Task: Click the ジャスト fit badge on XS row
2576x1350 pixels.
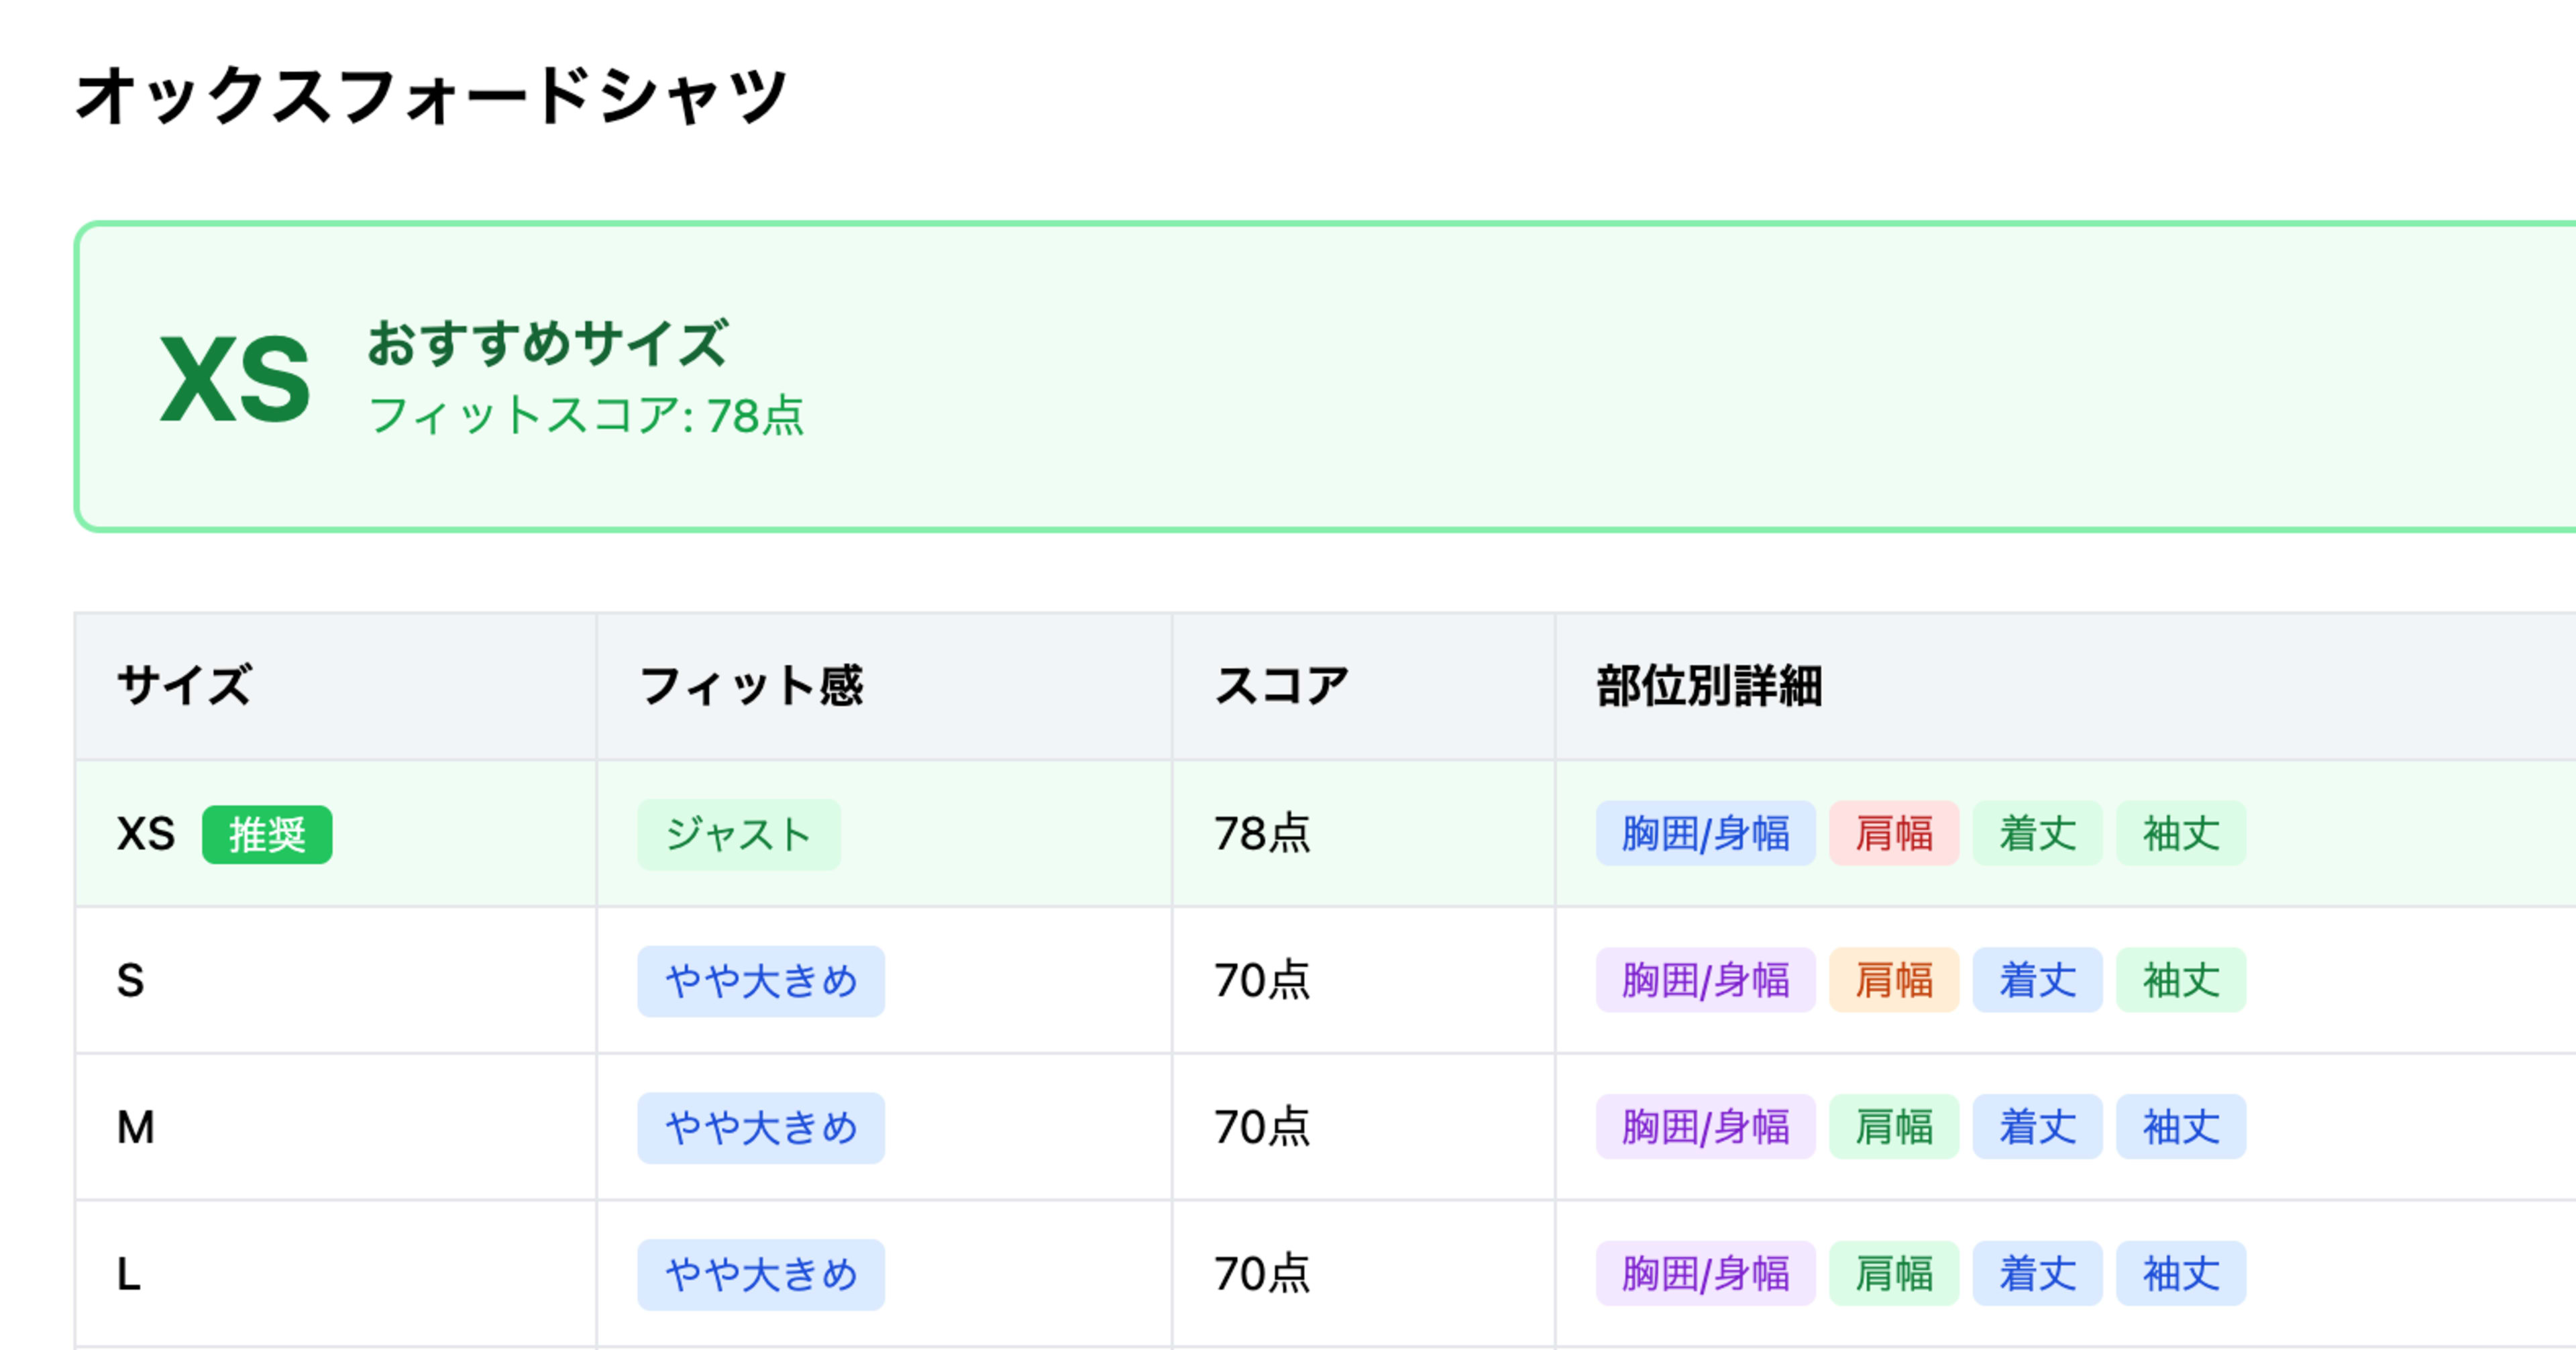Action: pyautogui.click(x=739, y=835)
